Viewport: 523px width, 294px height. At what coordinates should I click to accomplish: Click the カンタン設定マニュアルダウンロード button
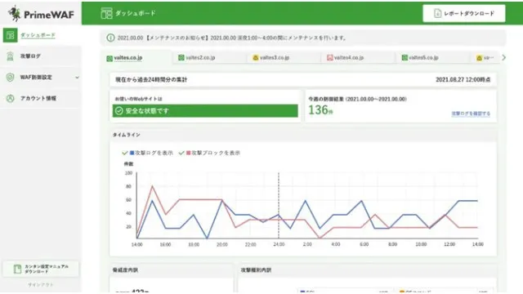point(41,269)
